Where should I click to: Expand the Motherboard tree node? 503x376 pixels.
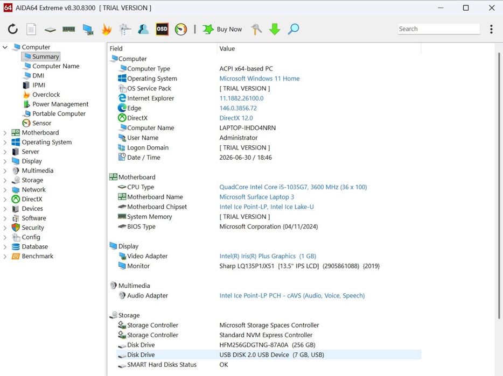5,133
